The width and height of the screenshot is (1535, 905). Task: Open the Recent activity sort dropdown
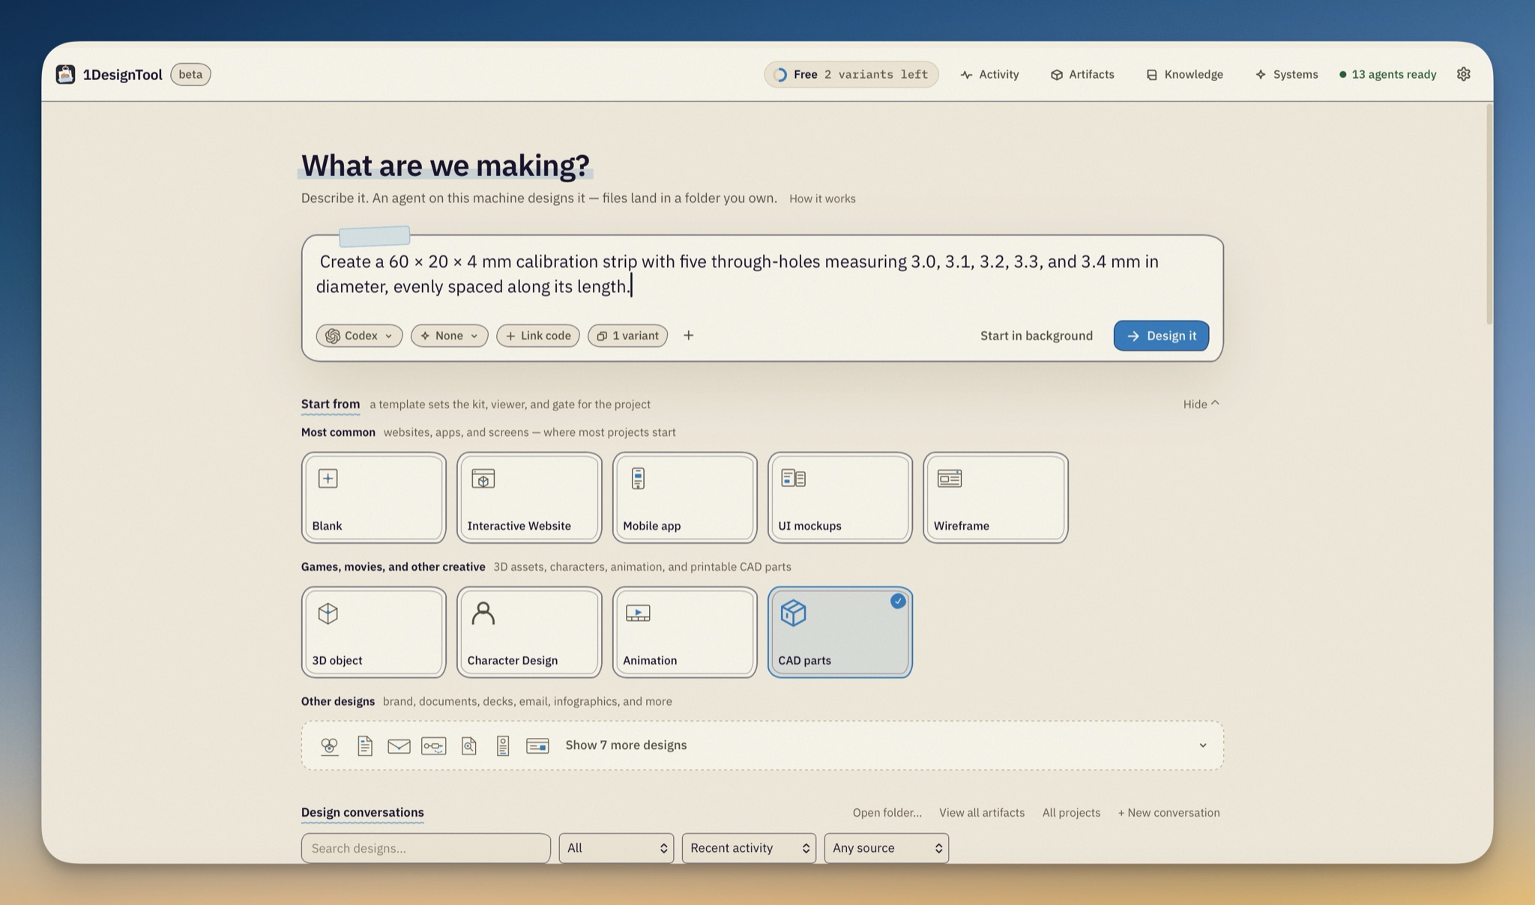click(x=749, y=848)
